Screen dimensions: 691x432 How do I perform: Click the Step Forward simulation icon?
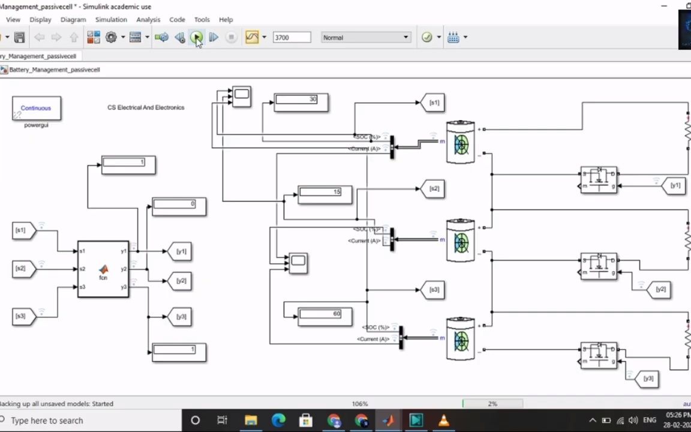click(214, 37)
